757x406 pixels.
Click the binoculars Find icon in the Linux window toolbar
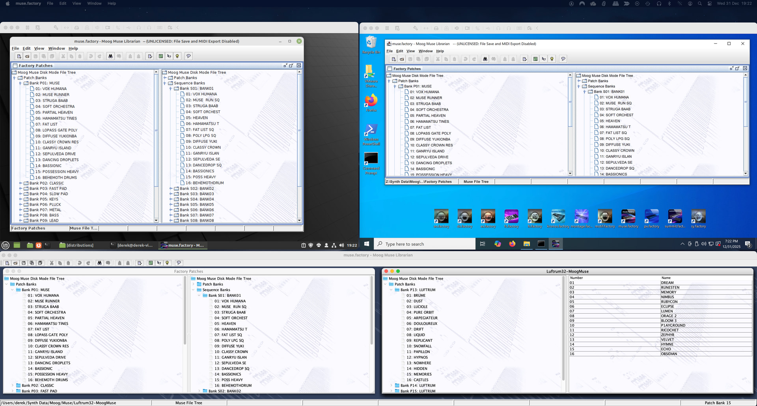110,56
